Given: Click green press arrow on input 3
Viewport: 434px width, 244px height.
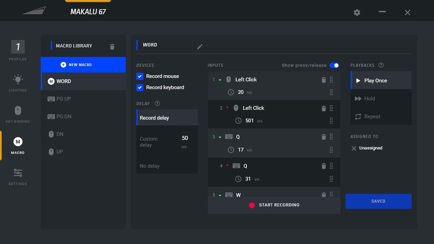Looking at the screenshot, I should point(220,137).
